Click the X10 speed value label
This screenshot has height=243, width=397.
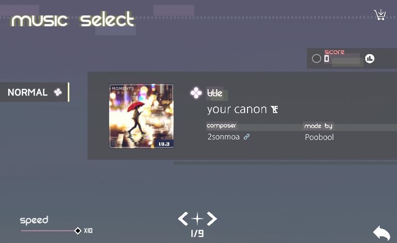coord(88,231)
